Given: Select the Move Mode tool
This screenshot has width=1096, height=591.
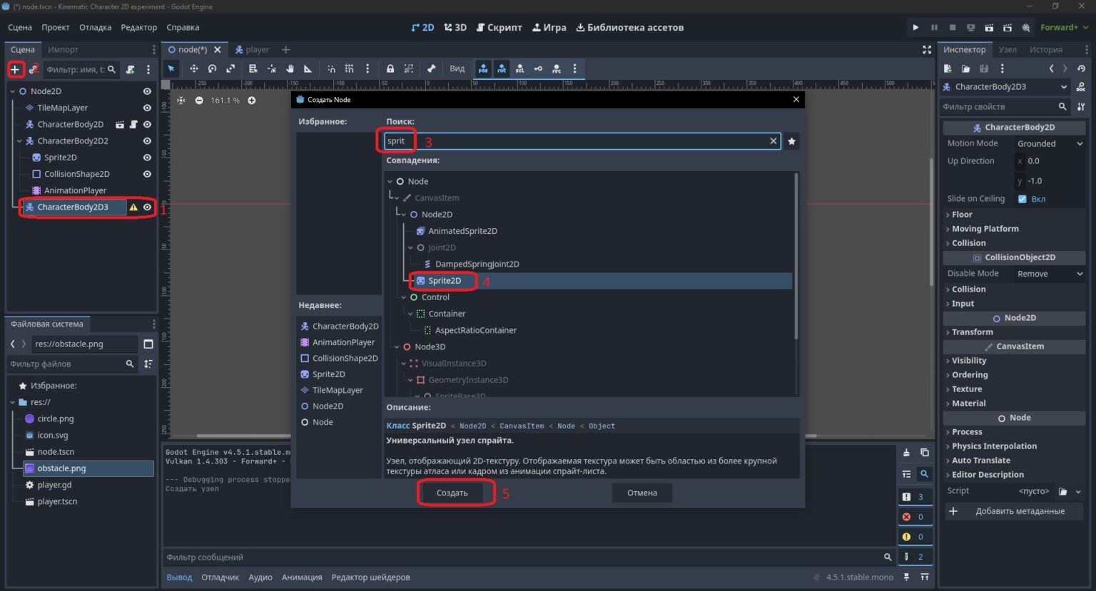Looking at the screenshot, I should [193, 68].
